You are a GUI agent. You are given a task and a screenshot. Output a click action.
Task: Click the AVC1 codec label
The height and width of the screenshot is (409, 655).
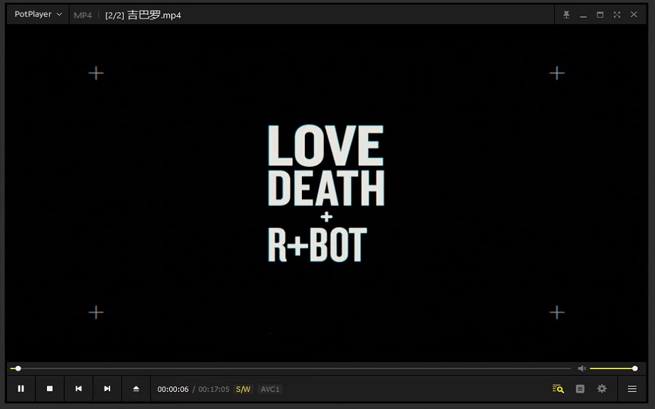[x=270, y=389]
